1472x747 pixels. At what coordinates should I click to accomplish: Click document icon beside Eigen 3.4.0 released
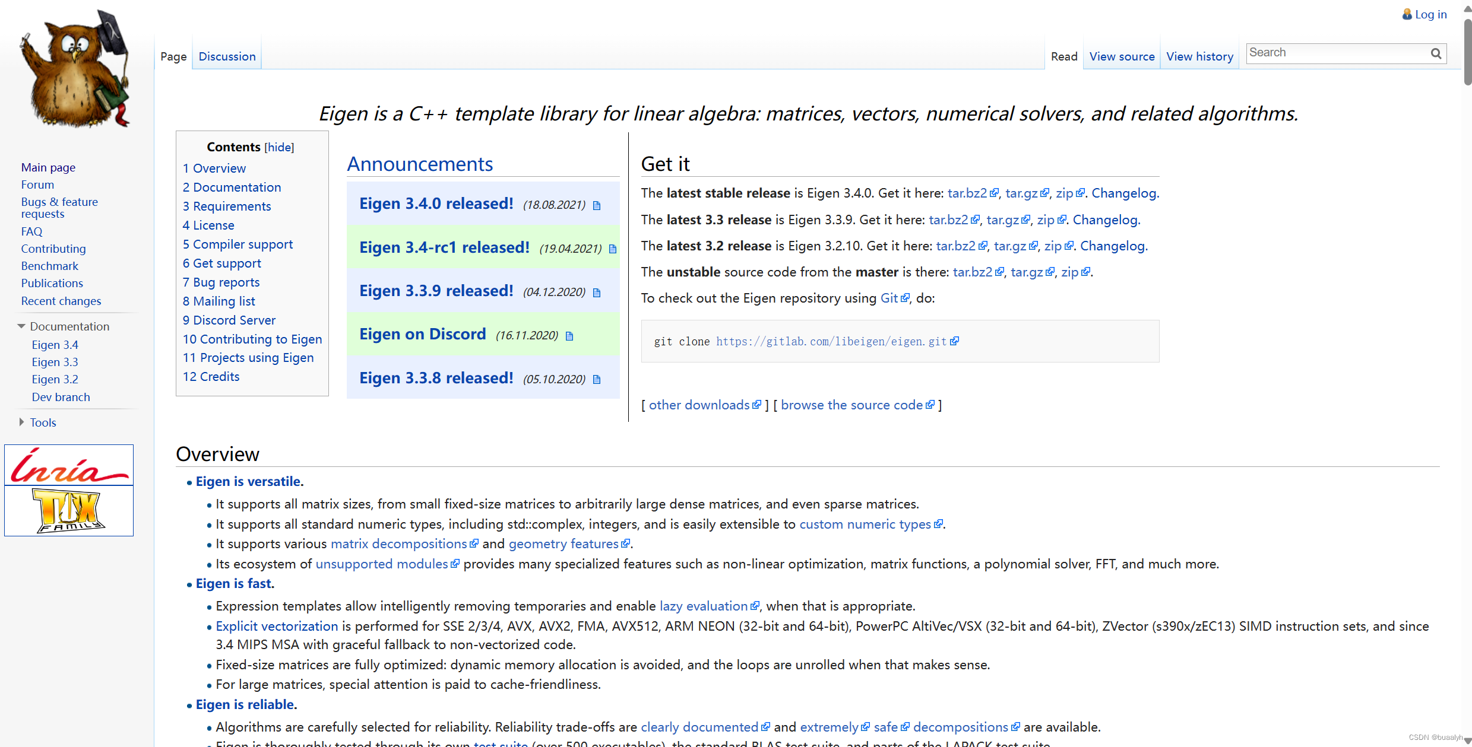(597, 205)
